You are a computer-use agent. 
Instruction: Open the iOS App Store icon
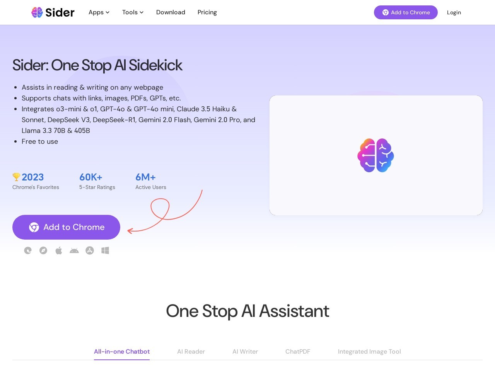point(90,250)
